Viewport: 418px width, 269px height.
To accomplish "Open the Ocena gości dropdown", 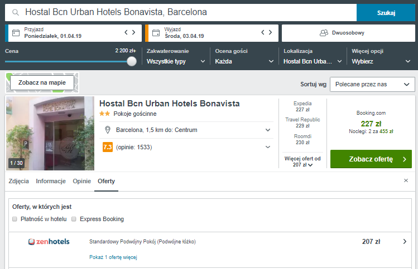I will (244, 61).
